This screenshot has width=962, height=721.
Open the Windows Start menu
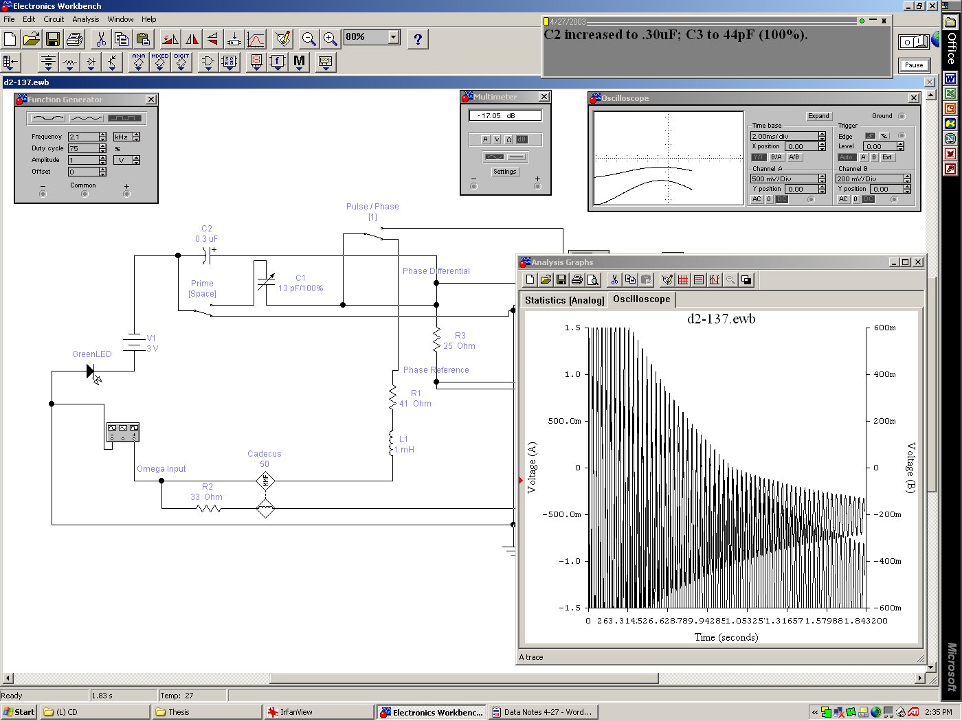click(x=19, y=712)
